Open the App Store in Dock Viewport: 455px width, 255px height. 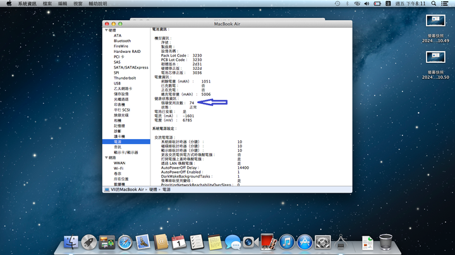coord(305,242)
